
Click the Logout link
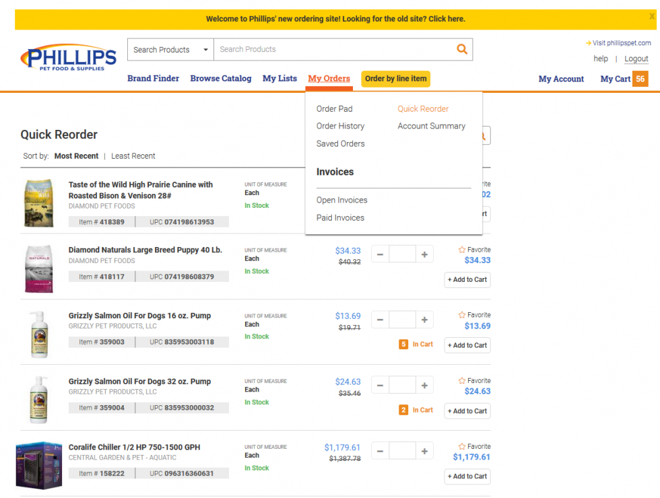coord(636,59)
